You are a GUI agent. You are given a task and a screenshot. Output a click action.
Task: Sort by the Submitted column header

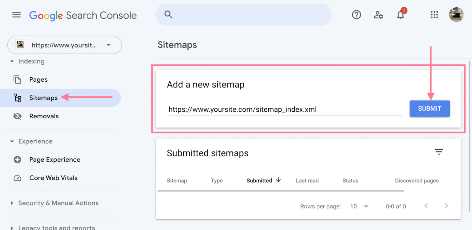point(259,181)
